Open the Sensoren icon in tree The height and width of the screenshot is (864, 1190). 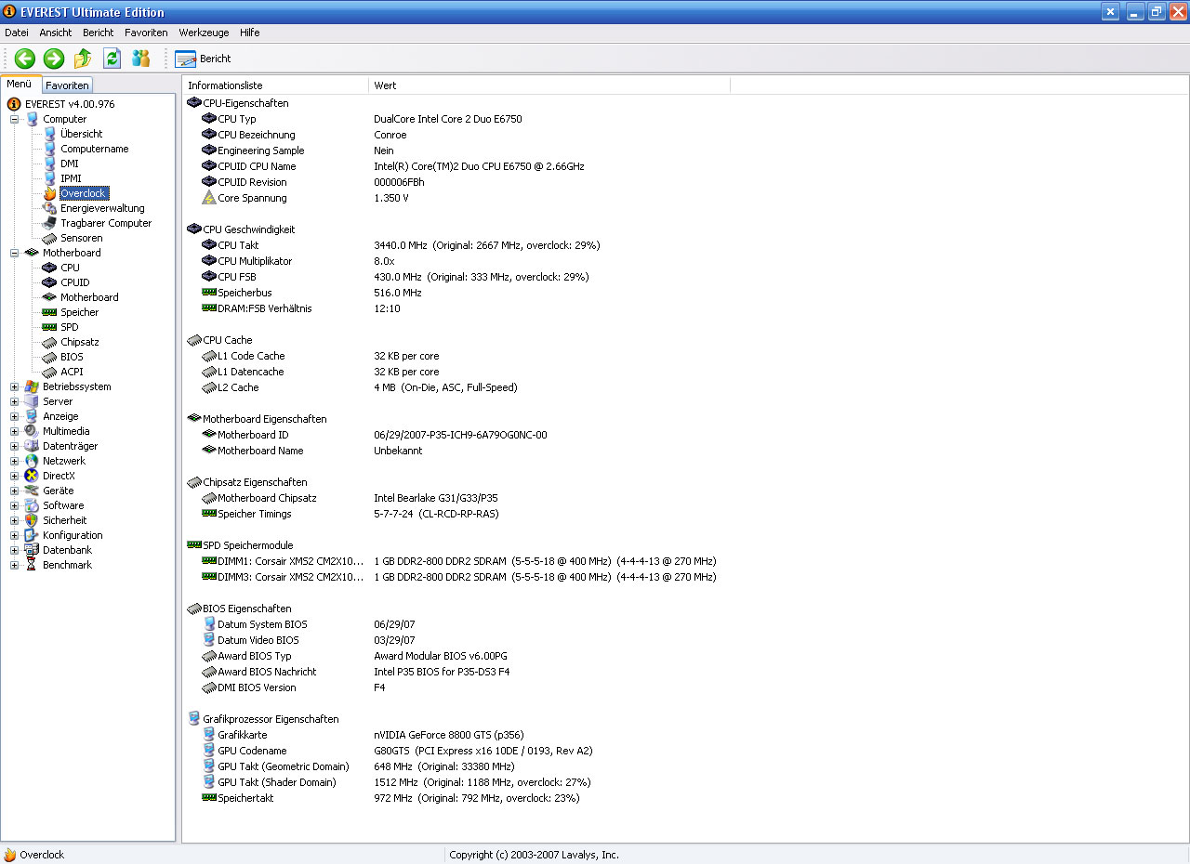click(x=50, y=238)
